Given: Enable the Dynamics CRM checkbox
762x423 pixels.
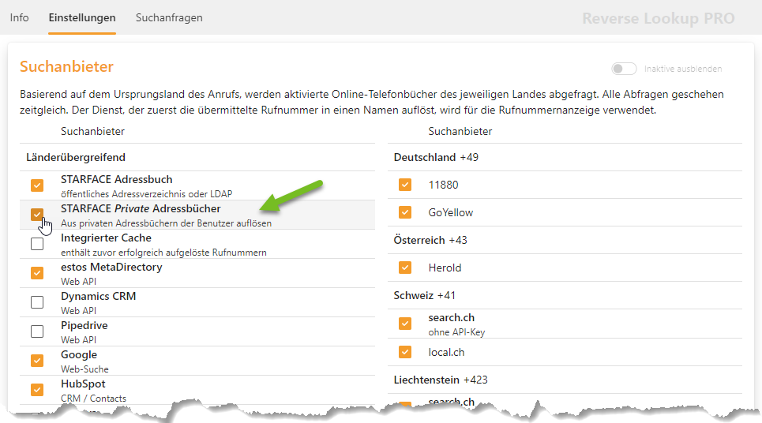Looking at the screenshot, I should [x=37, y=302].
